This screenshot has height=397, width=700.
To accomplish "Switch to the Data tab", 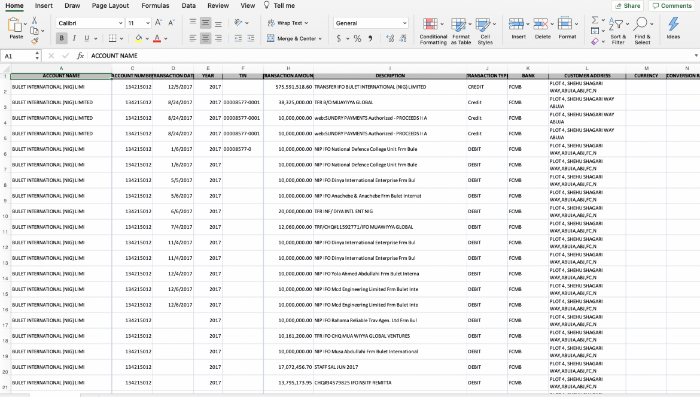I will [x=189, y=6].
